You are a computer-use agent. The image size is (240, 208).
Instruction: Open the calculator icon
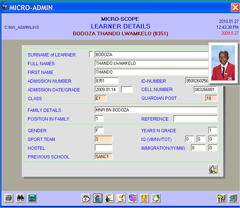click(x=32, y=198)
